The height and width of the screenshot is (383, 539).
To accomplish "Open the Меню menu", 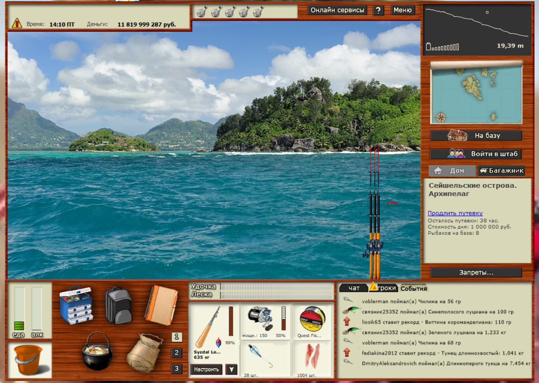I will point(402,10).
